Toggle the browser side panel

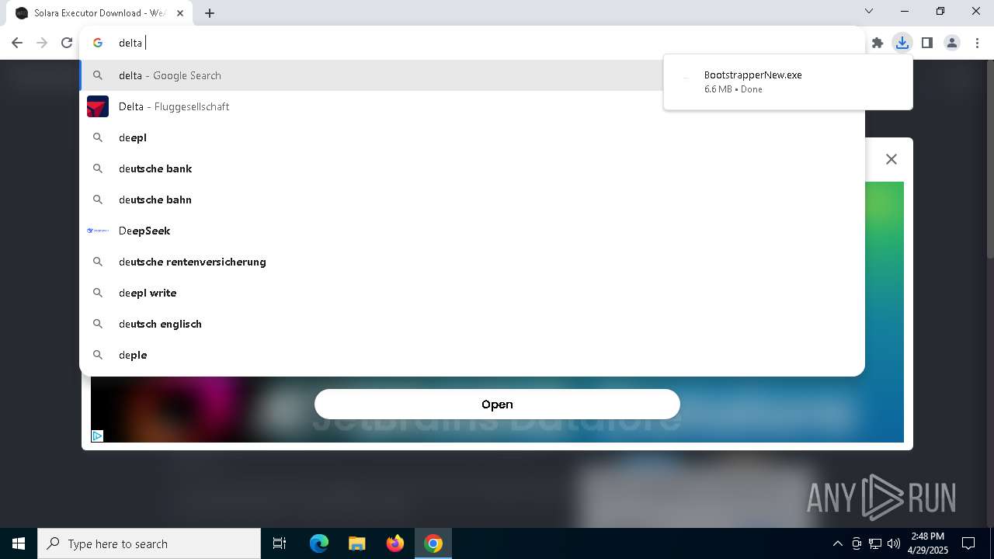pos(927,43)
